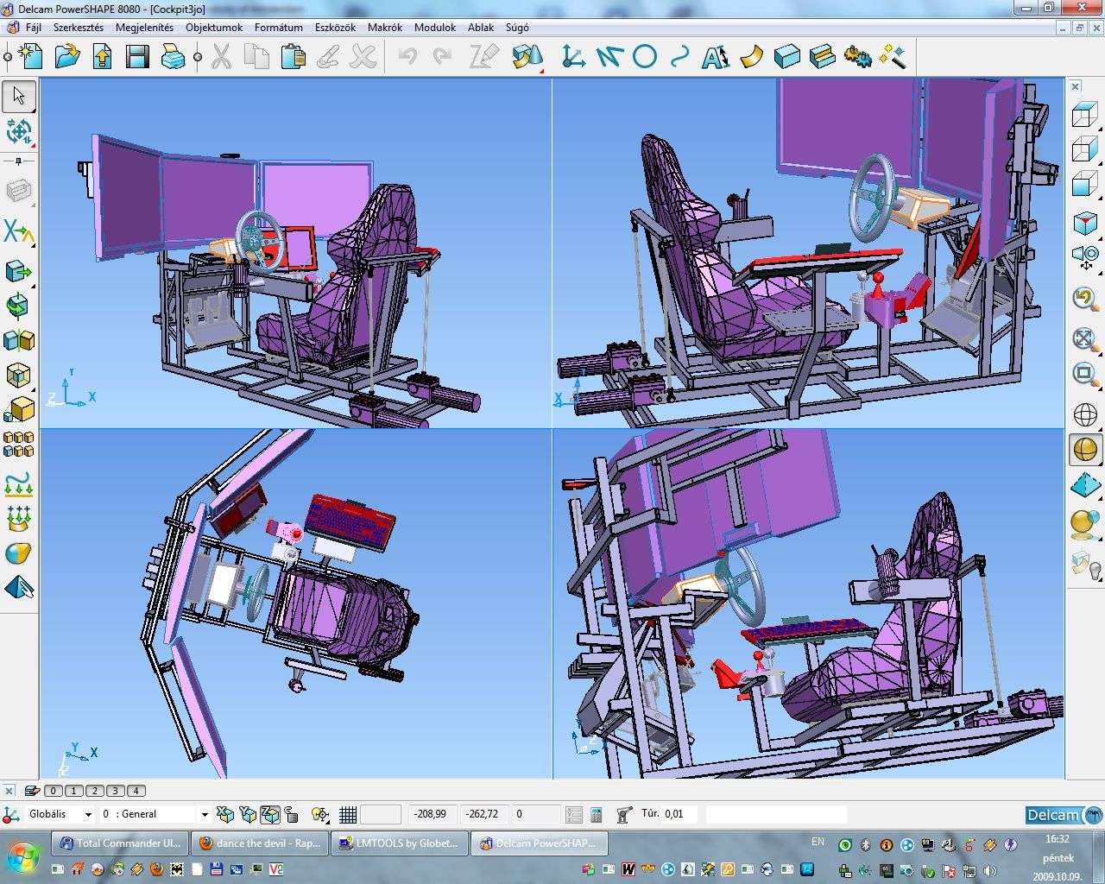Screen dimensions: 1105x884
Task: Switch to LMTOOLS by Globetrotter taskbar button
Action: [x=399, y=843]
